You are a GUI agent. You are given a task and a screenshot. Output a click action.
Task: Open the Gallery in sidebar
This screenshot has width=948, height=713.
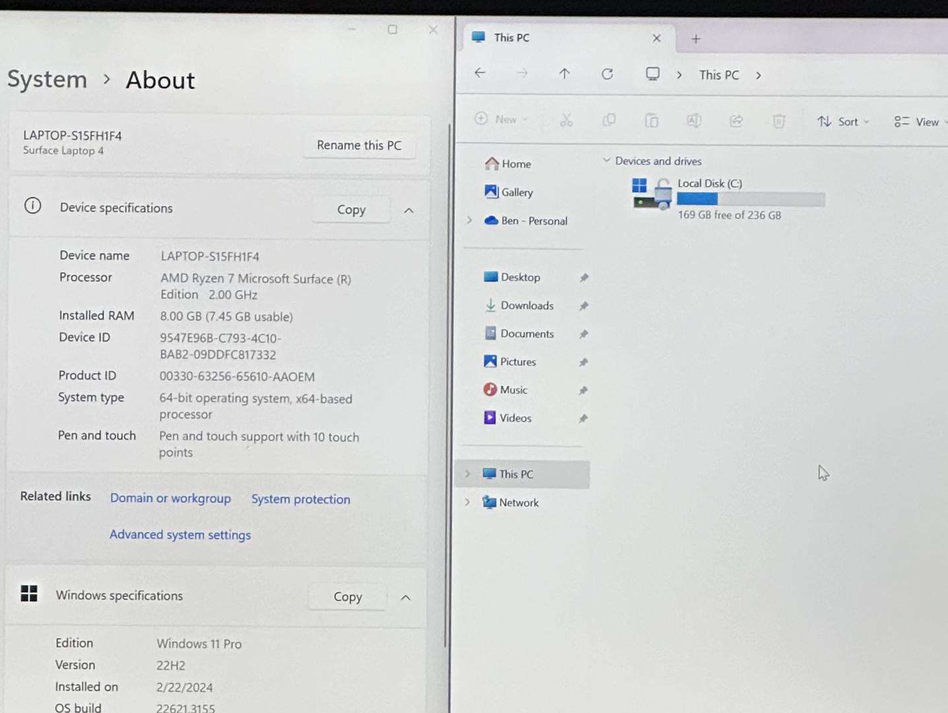(516, 192)
